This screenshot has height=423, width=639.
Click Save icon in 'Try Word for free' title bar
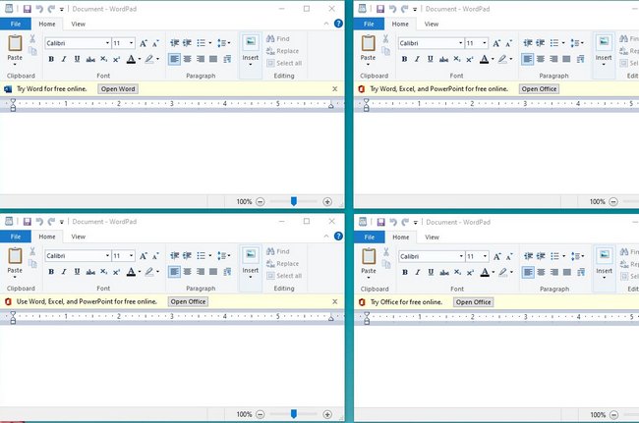(27, 9)
